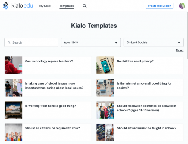Open the red hoodie student thumbnail
Image resolution: width=188 pixels, height=144 pixels.
coord(14,65)
